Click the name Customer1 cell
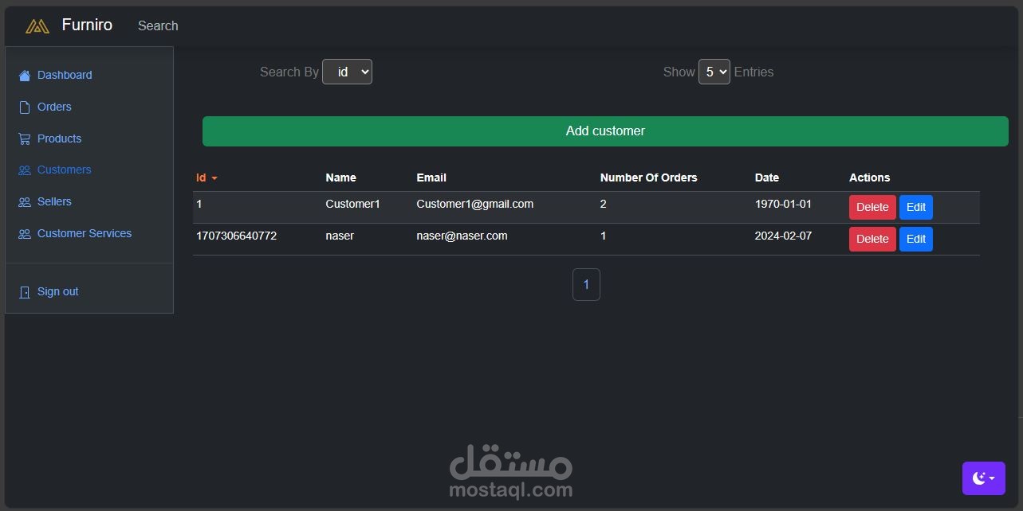The image size is (1023, 511). (x=352, y=204)
